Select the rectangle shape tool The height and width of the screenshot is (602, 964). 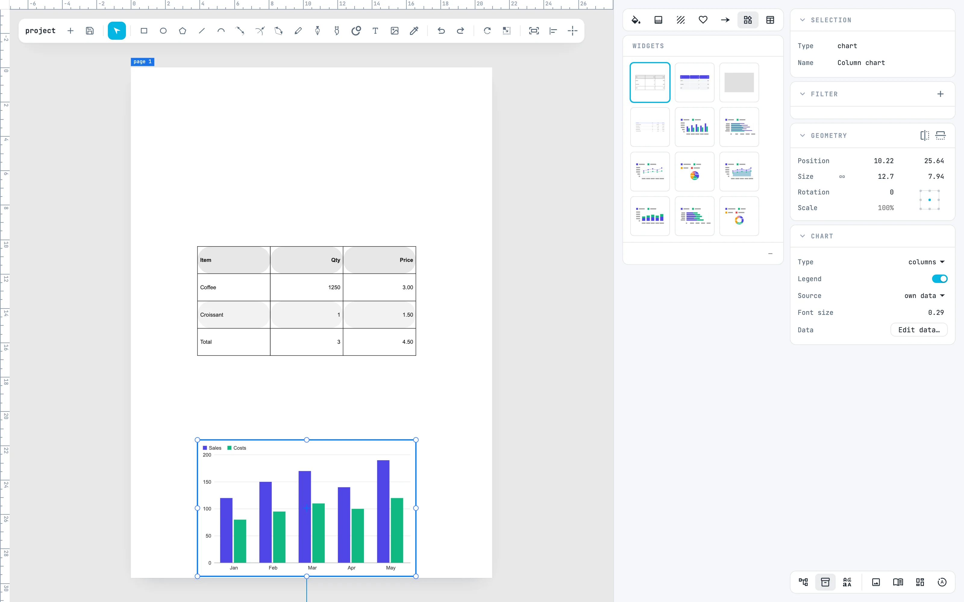[x=144, y=31]
